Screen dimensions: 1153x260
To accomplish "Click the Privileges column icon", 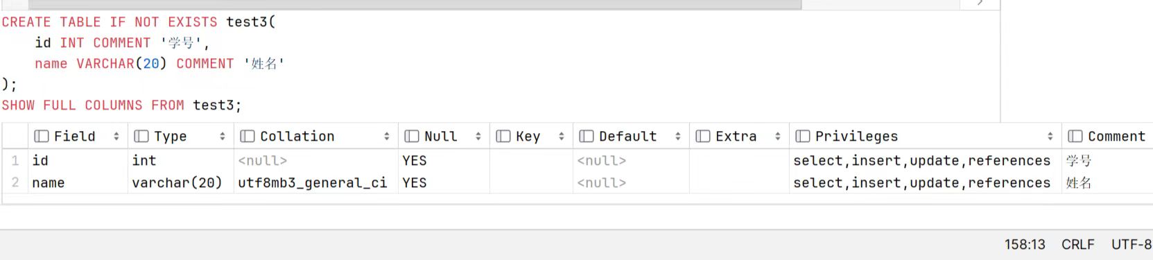I will coord(803,137).
